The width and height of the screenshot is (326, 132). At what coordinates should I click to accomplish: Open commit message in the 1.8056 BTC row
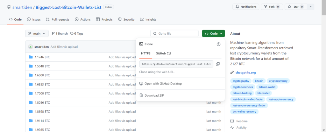pos(122,102)
